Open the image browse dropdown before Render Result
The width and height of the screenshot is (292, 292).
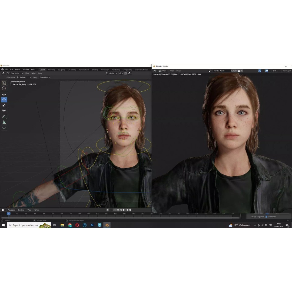[x=211, y=71]
